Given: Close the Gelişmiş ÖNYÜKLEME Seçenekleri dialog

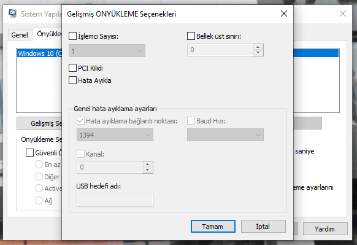Looking at the screenshot, I should 284,14.
